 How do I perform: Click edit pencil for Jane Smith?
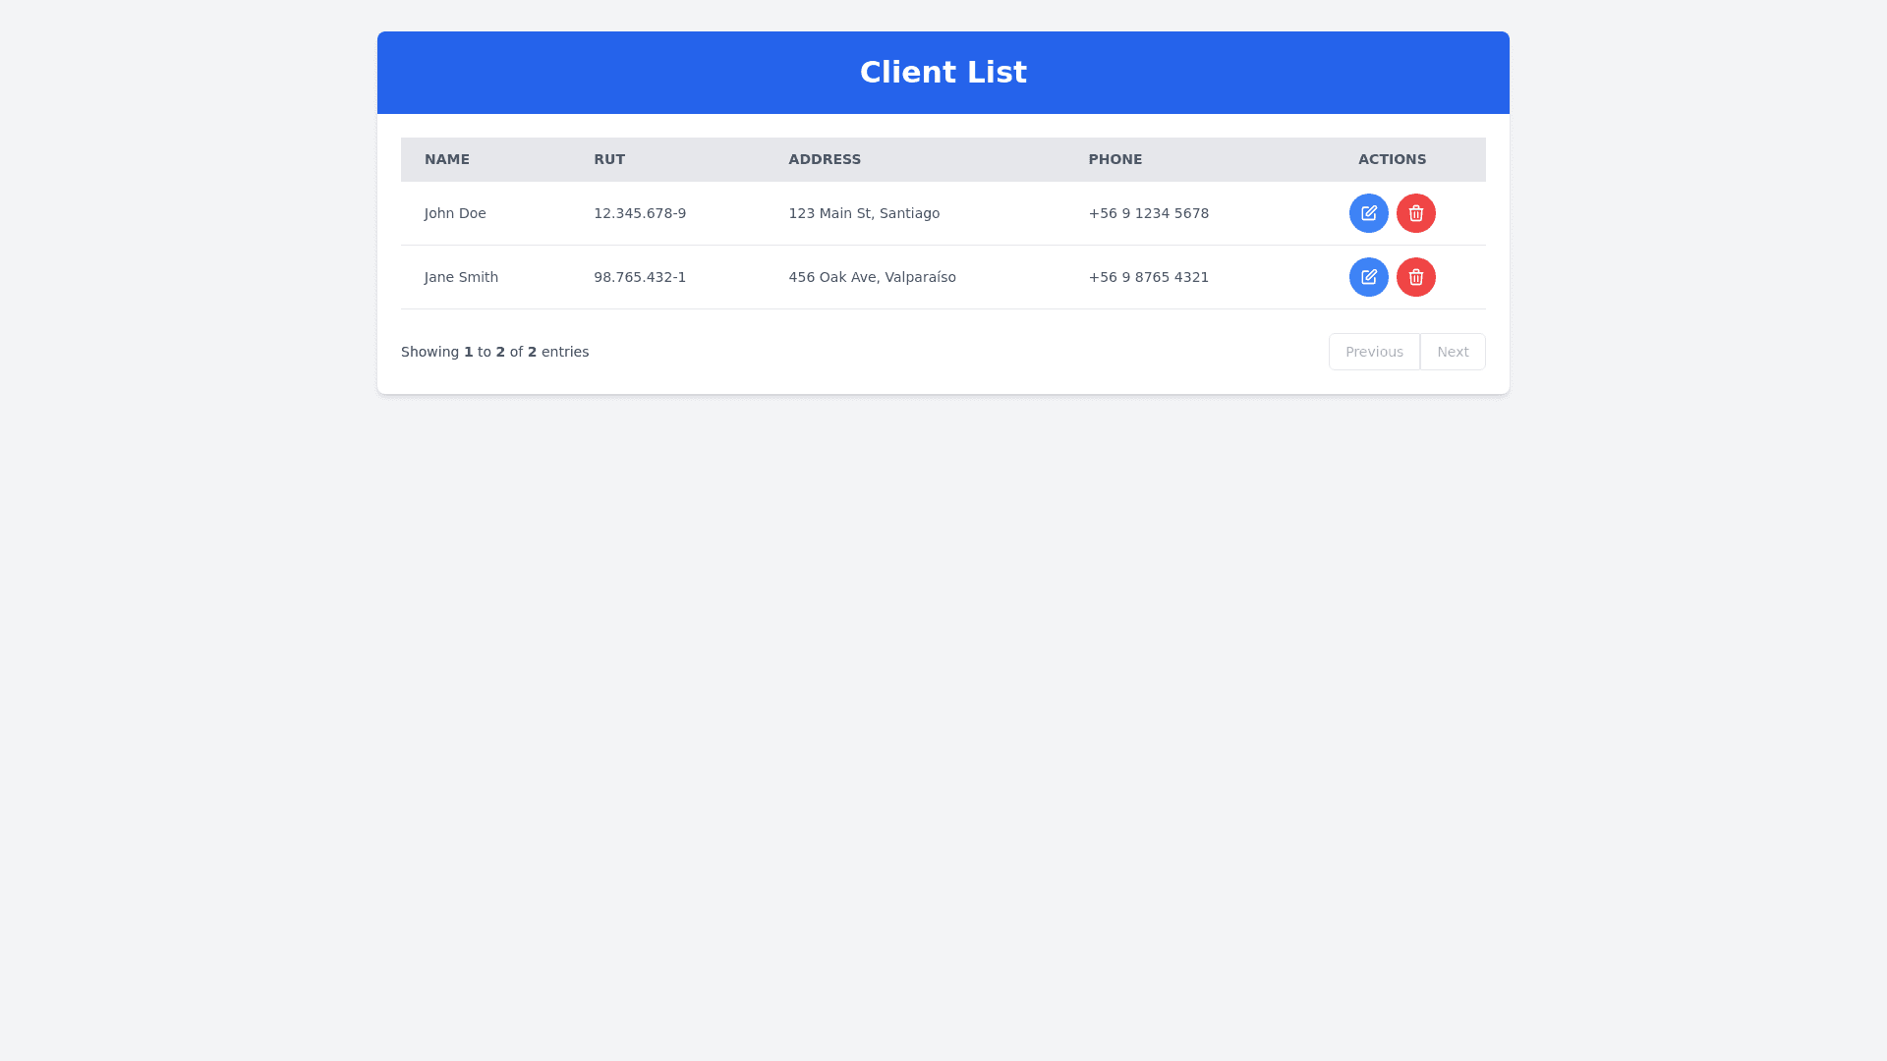click(x=1368, y=277)
